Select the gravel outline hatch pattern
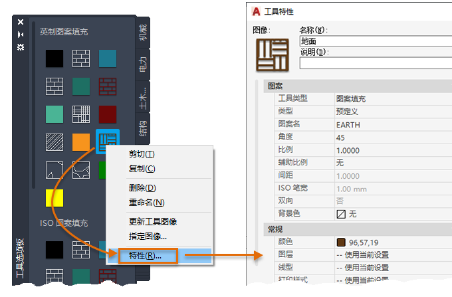The height and width of the screenshot is (297, 452). pyautogui.click(x=55, y=170)
